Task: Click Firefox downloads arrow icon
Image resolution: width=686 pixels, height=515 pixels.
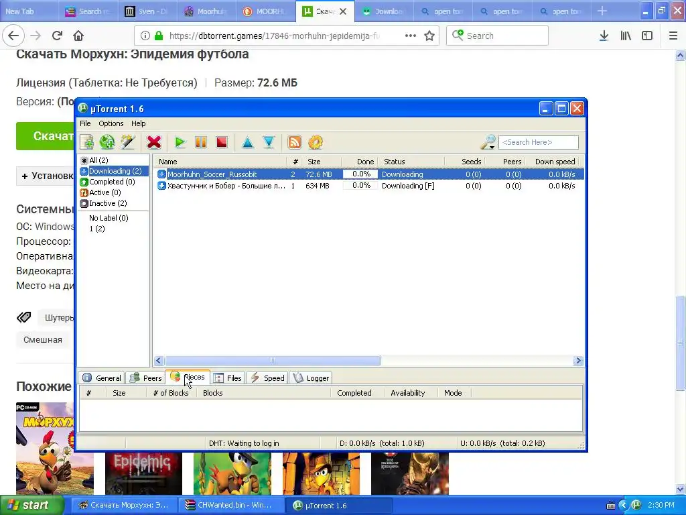Action: [x=604, y=36]
